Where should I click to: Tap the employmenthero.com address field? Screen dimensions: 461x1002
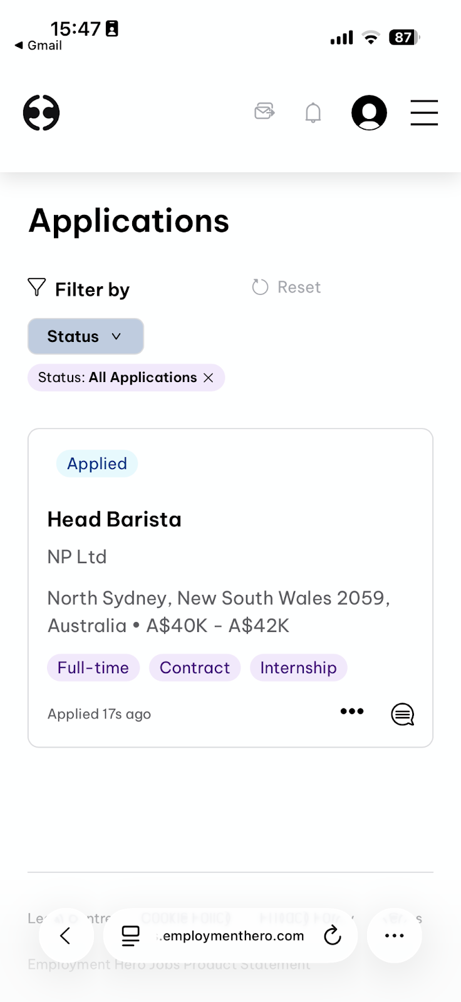point(230,936)
